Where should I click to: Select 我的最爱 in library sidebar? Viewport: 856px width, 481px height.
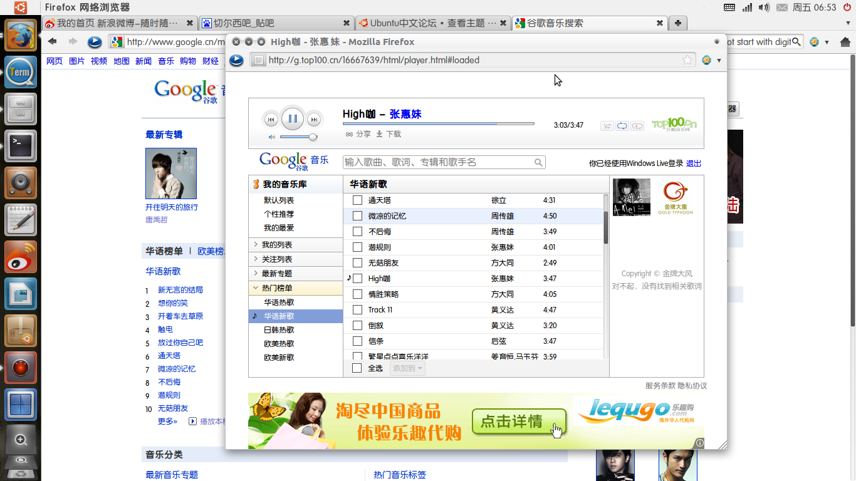[x=279, y=228]
